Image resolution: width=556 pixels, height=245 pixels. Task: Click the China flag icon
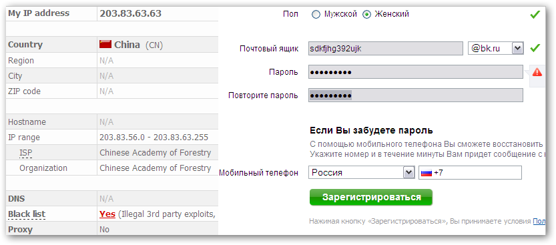click(x=105, y=44)
